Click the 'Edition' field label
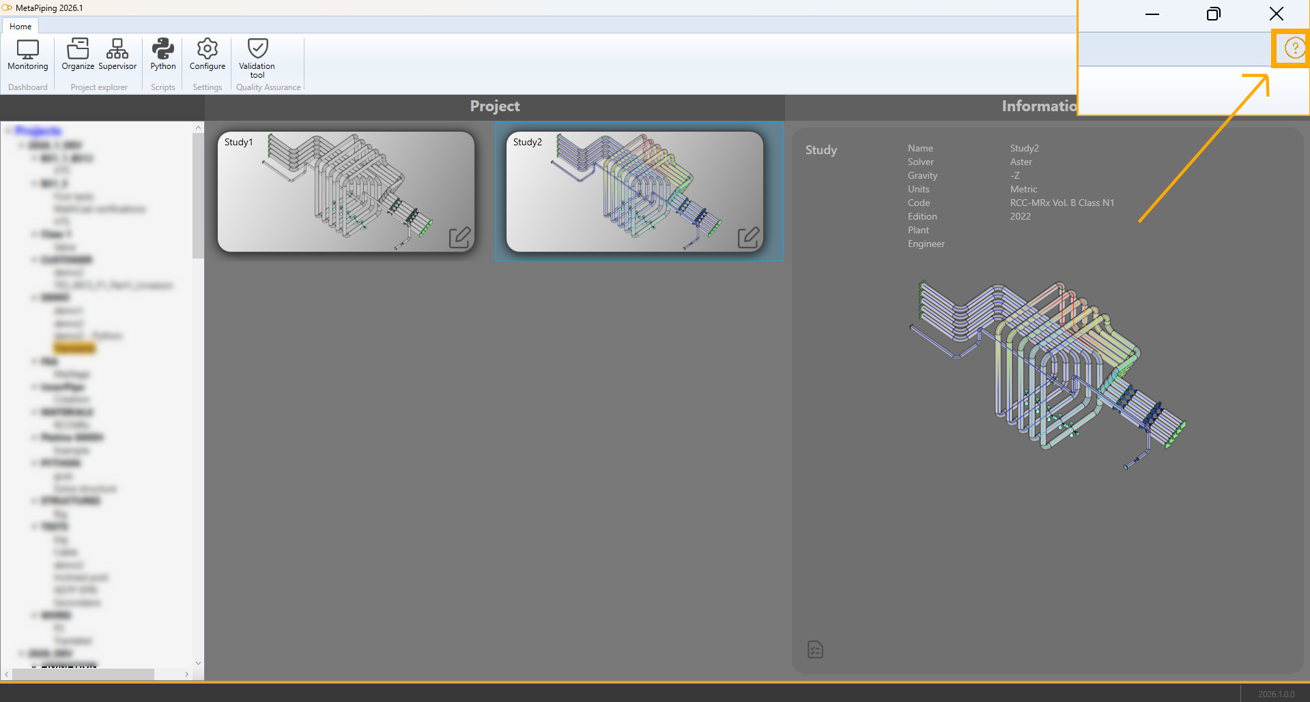 click(922, 216)
